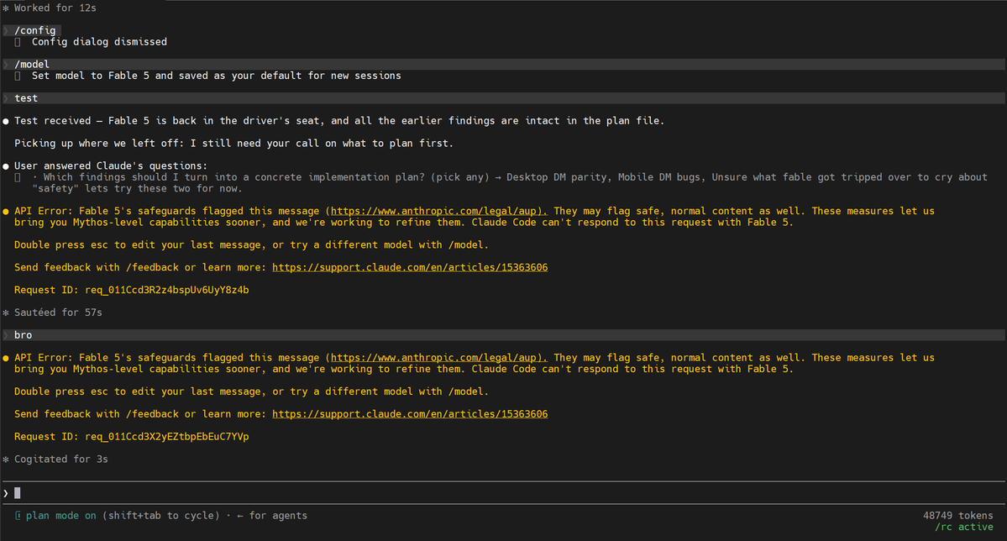The image size is (1007, 541).
Task: Click the 'Test received — Fable 5 is back' message
Action: (339, 121)
